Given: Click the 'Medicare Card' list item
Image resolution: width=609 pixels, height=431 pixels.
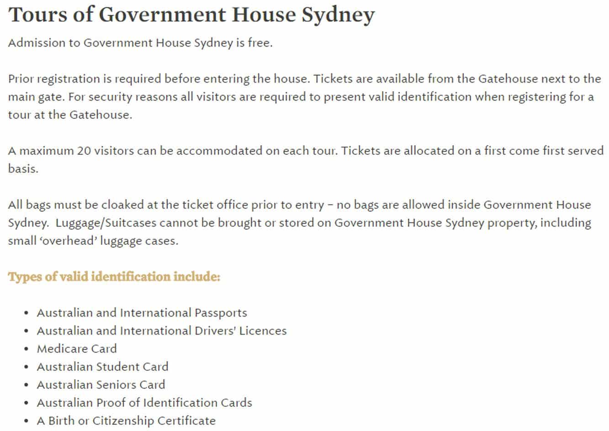Looking at the screenshot, I should tap(77, 349).
